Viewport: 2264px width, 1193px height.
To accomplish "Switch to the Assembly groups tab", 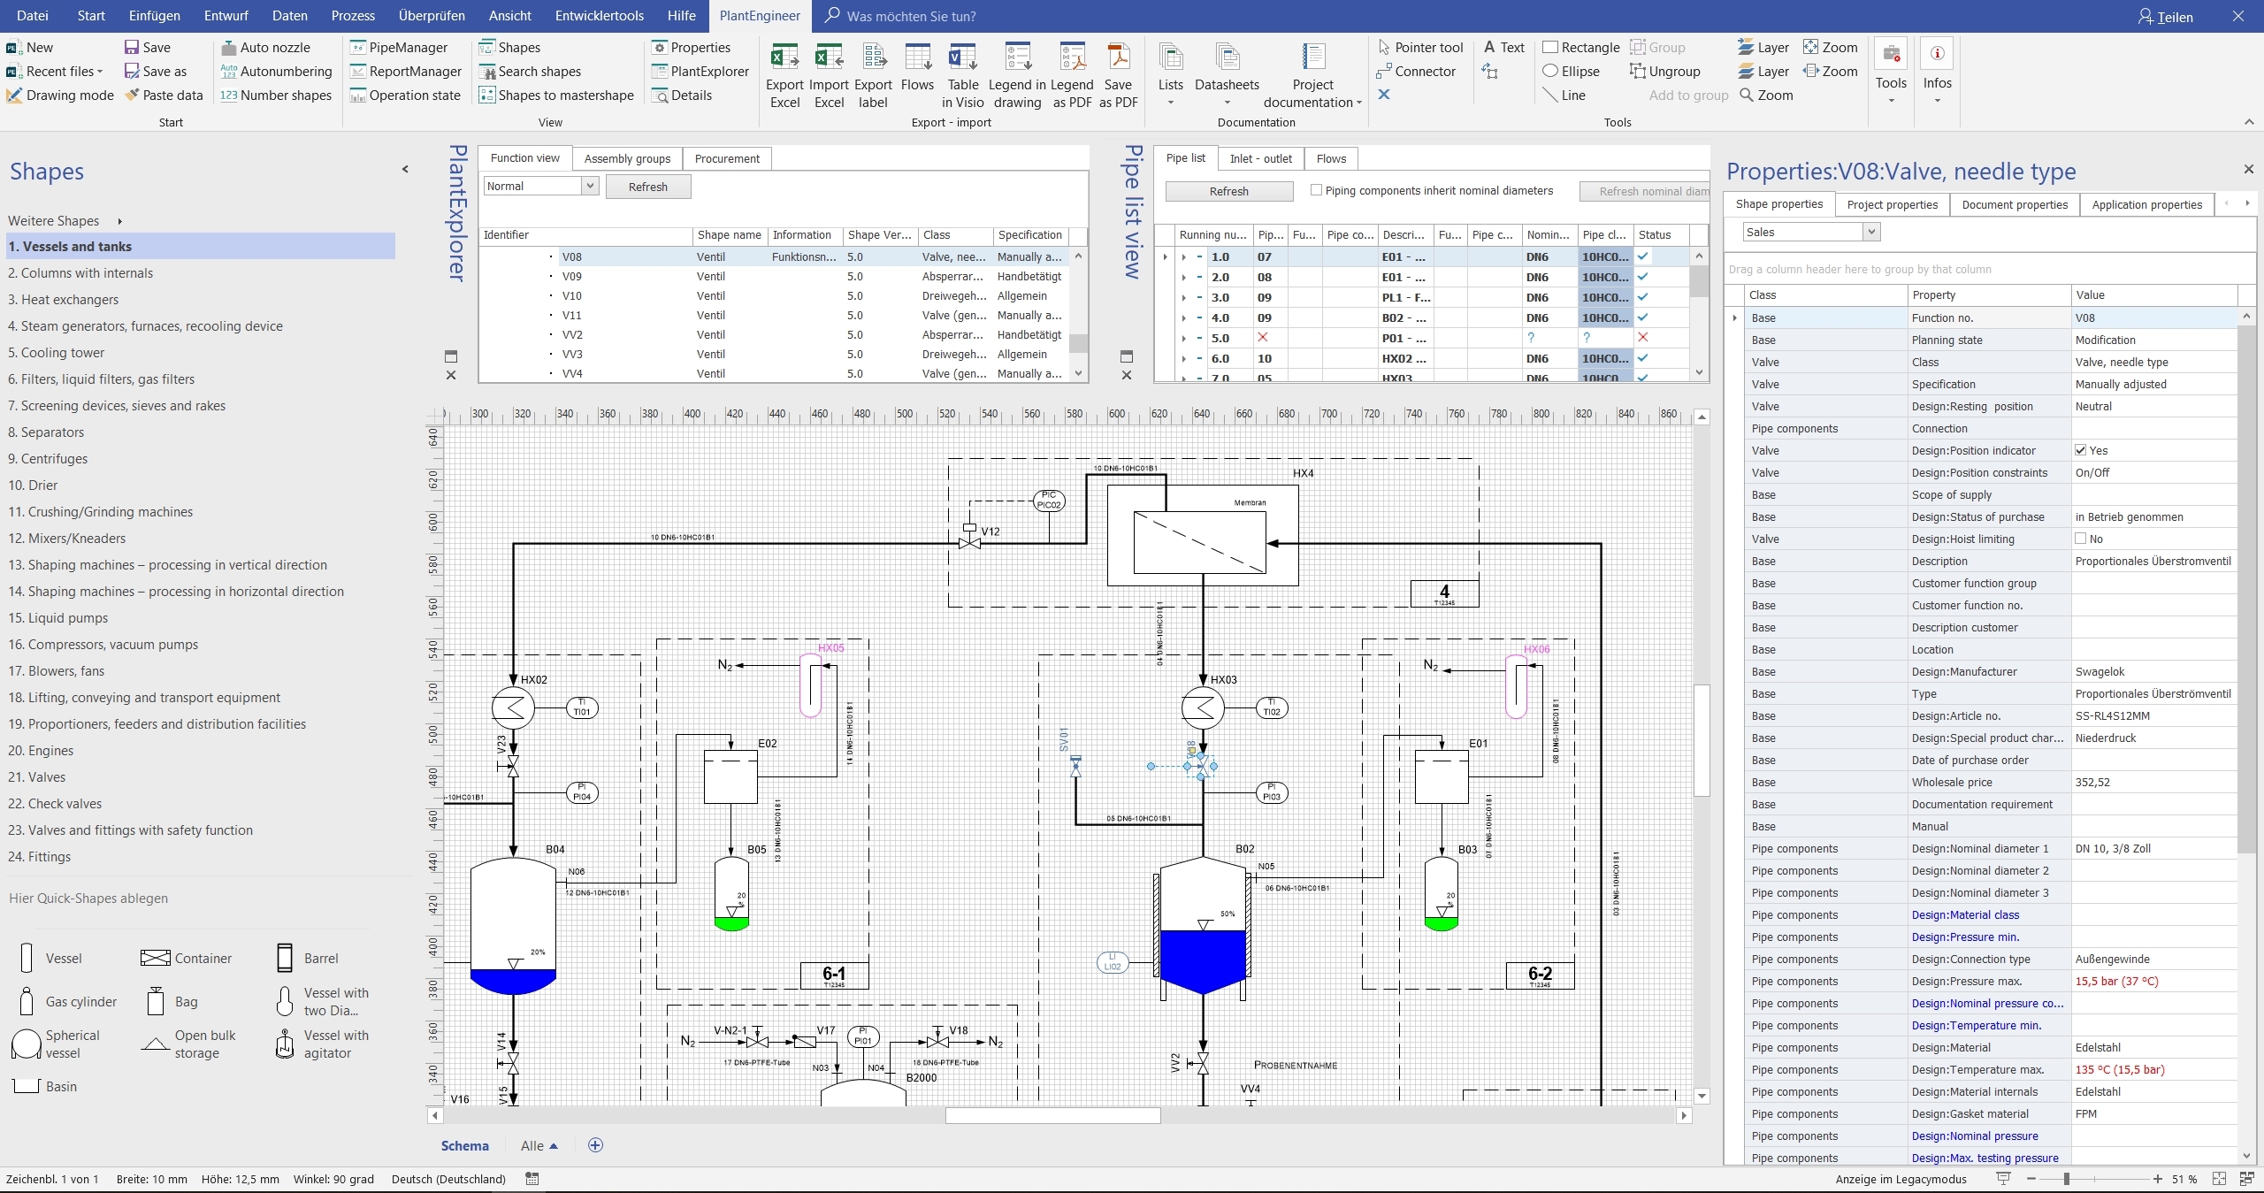I will point(627,159).
